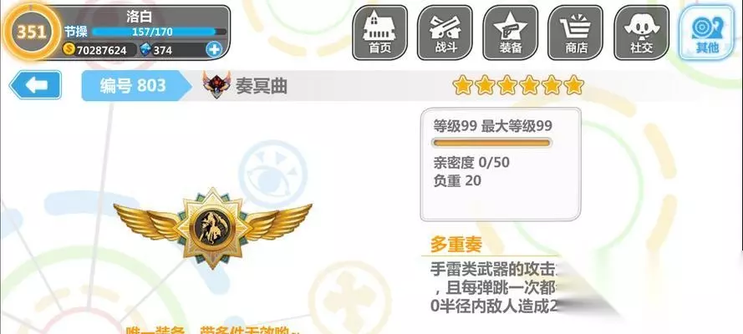Click the 多重奏 skill title

click(456, 245)
